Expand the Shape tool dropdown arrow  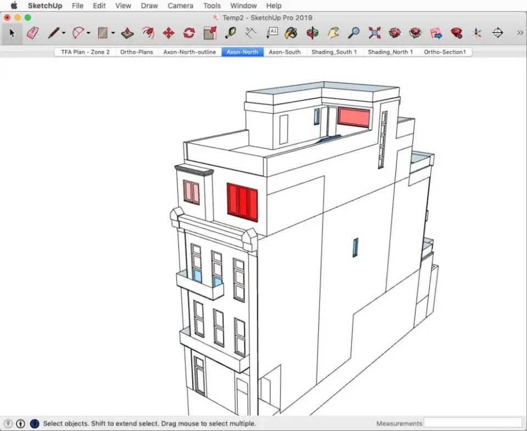click(x=113, y=33)
